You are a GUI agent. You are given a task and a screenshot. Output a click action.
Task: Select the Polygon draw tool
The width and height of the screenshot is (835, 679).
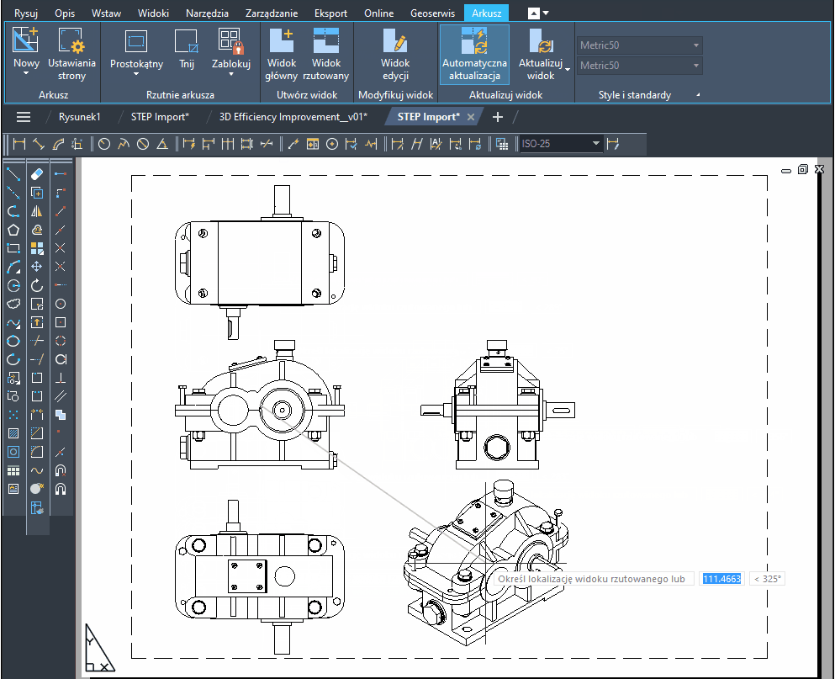[x=13, y=230]
